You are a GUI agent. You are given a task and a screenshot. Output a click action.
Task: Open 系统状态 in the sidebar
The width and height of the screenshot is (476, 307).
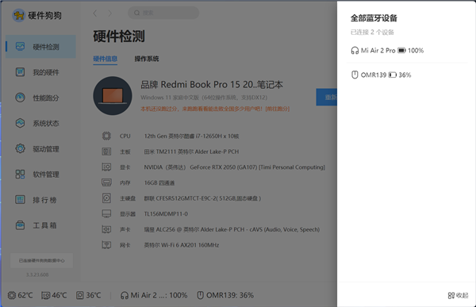pyautogui.click(x=41, y=123)
